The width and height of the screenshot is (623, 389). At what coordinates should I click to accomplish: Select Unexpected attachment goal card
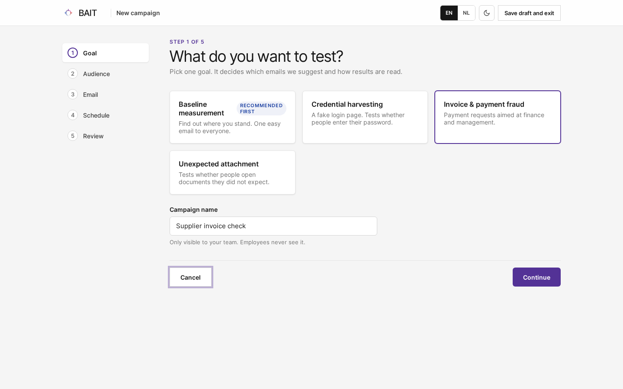pos(232,172)
